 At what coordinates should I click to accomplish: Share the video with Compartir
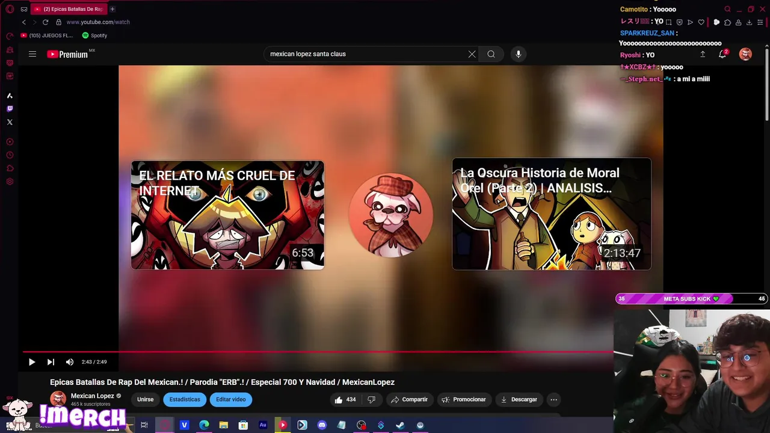pos(409,399)
